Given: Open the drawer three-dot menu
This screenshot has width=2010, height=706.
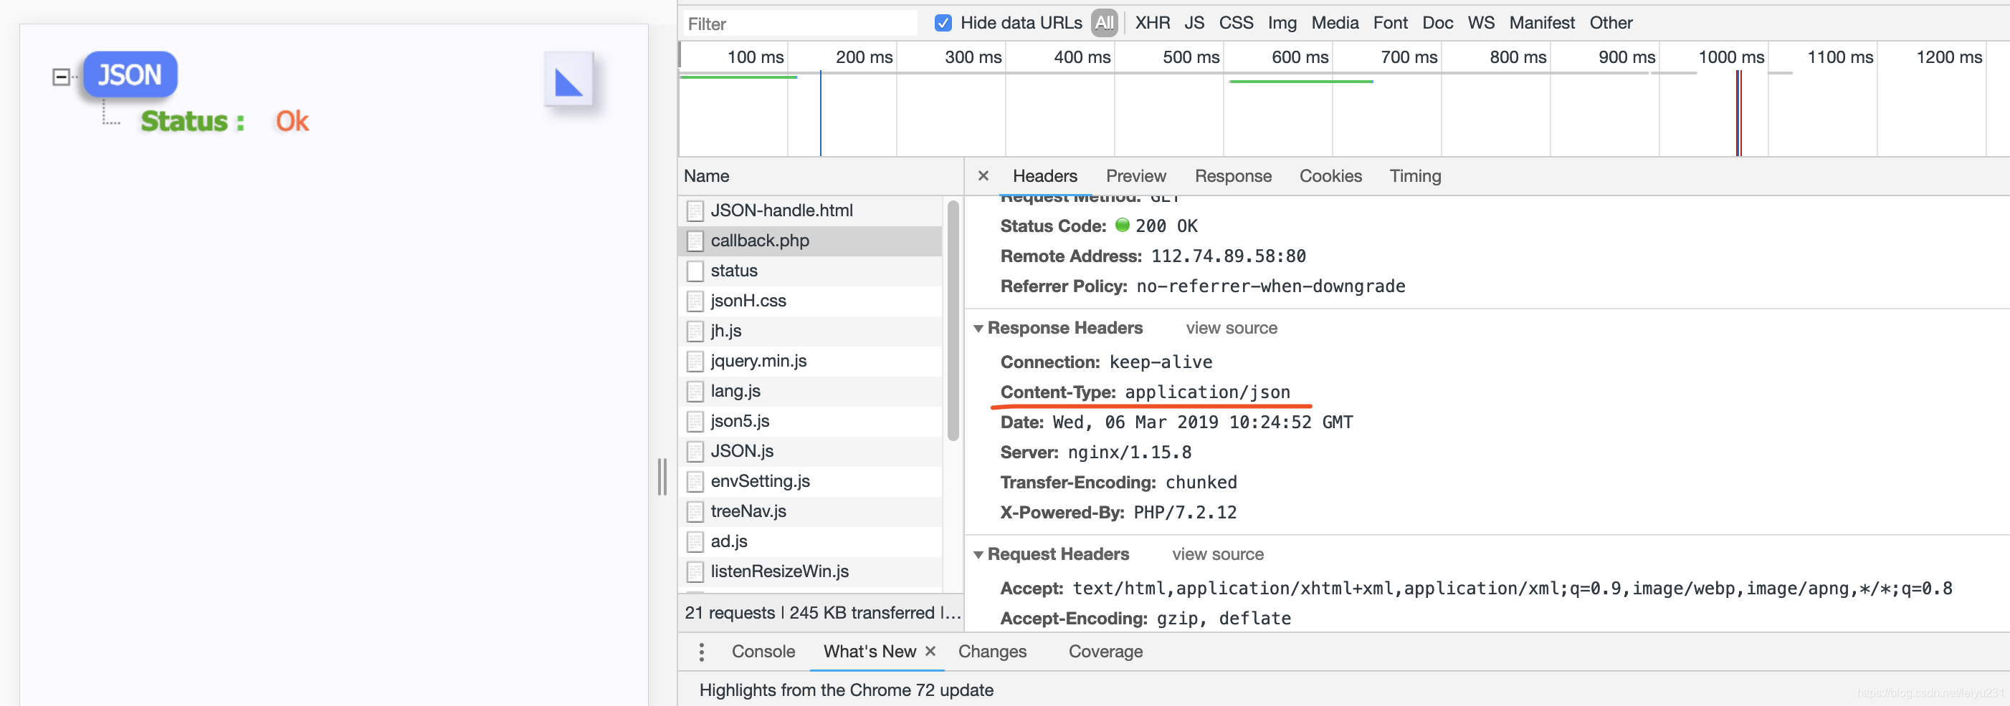Looking at the screenshot, I should point(702,652).
